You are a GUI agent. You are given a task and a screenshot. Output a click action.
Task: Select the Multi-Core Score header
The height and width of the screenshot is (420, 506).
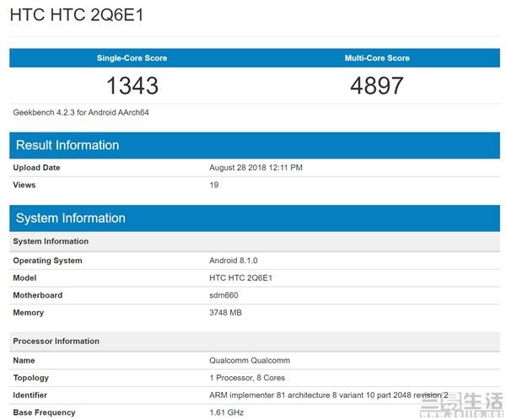pyautogui.click(x=377, y=58)
